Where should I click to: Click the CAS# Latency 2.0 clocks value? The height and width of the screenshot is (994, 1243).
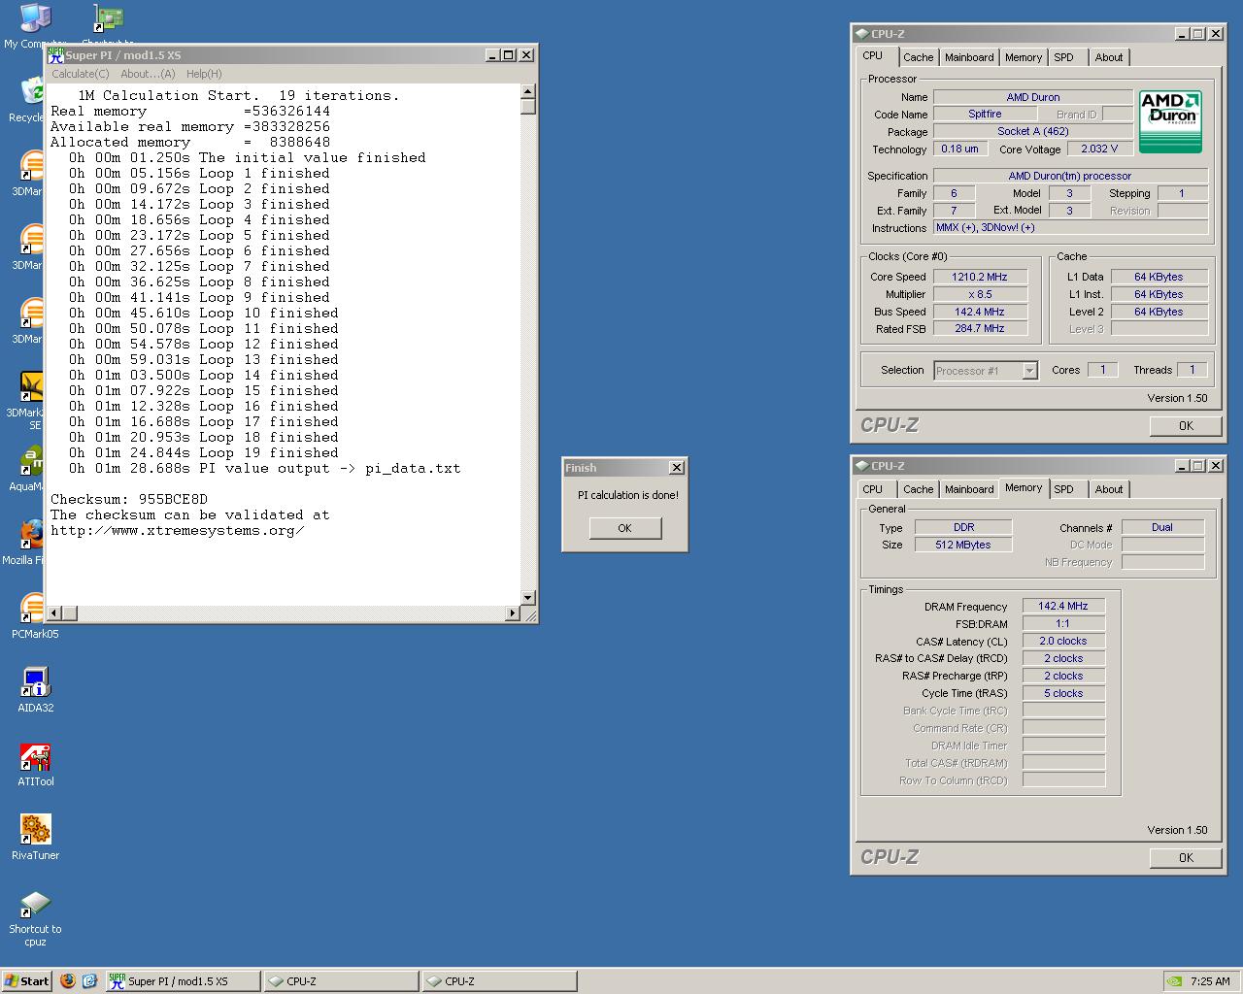click(1063, 641)
